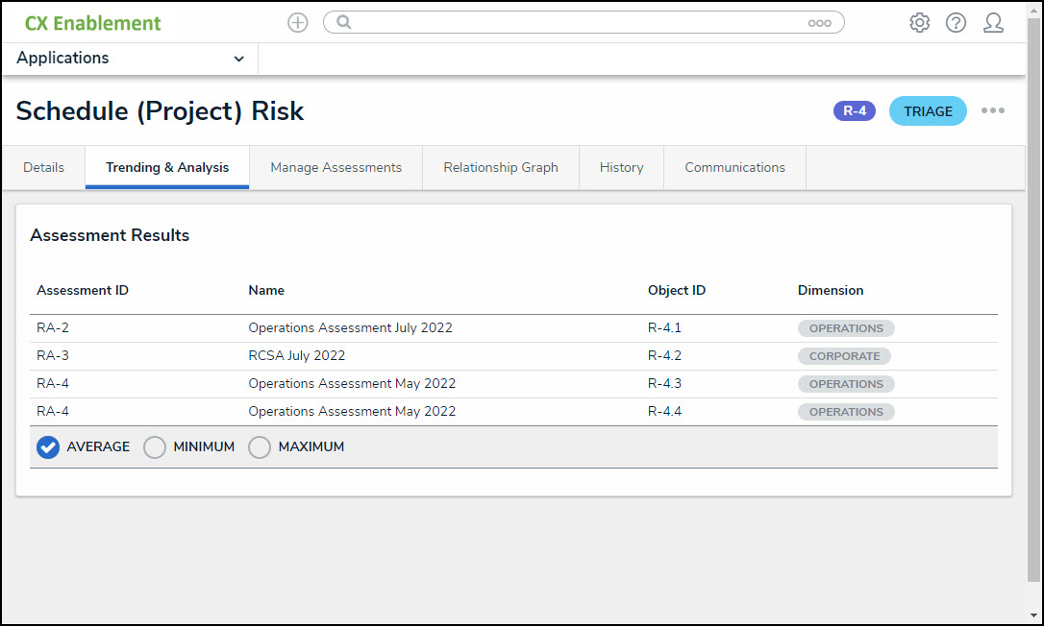
Task: Select the MINIMUM radio option
Action: point(155,447)
